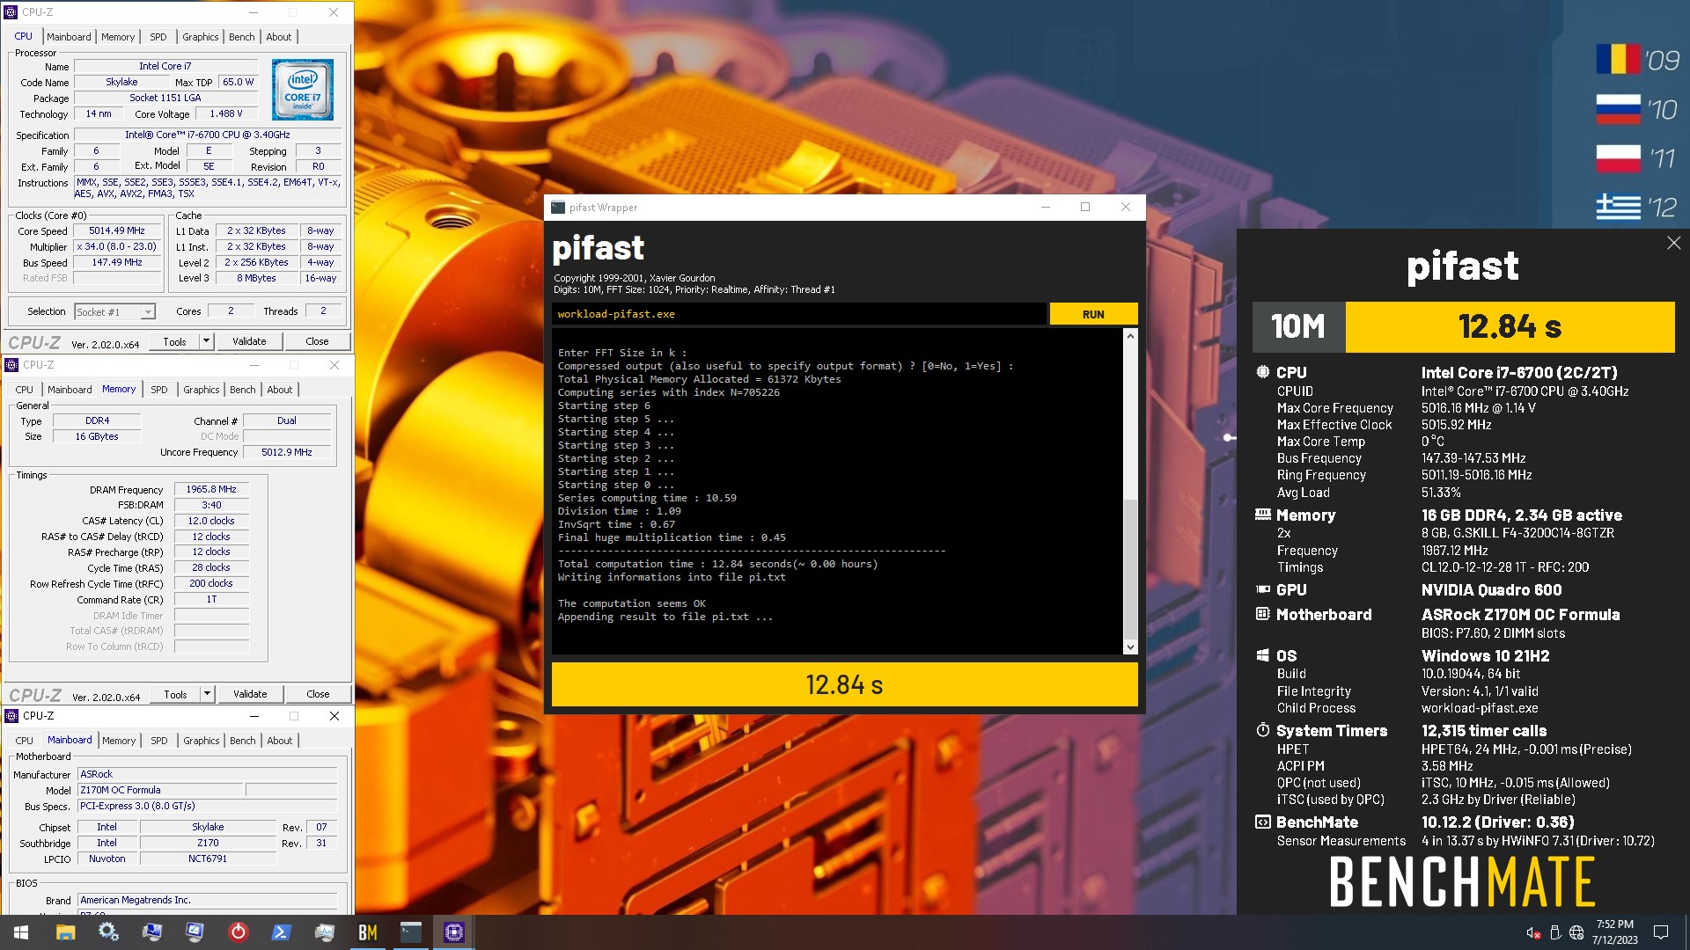Image resolution: width=1690 pixels, height=950 pixels.
Task: Click the pifast console scrollbar thumb
Action: [1130, 569]
